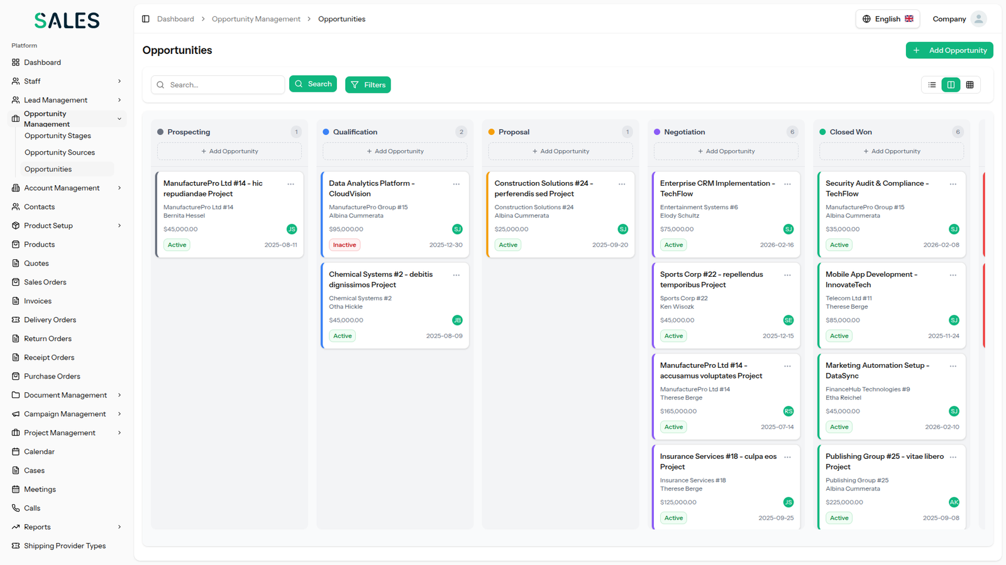This screenshot has width=1006, height=565.
Task: Click the user profile avatar icon
Action: (x=978, y=19)
